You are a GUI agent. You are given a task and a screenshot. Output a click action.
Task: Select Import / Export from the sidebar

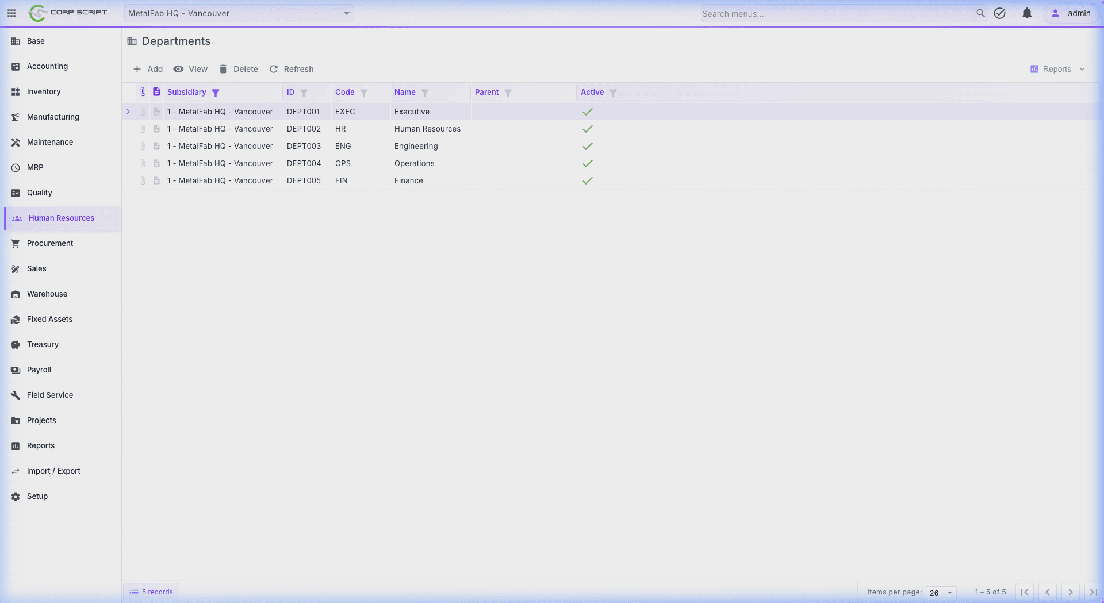tap(54, 471)
